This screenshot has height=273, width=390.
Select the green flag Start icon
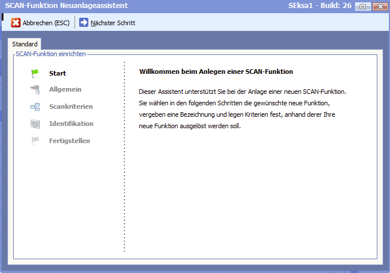[x=36, y=73]
